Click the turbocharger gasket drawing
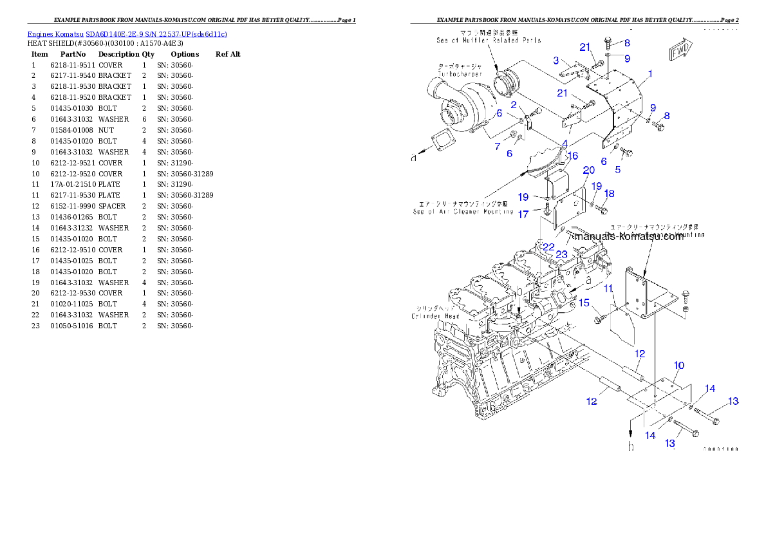Screen dimensions: 766x542 pos(444,140)
